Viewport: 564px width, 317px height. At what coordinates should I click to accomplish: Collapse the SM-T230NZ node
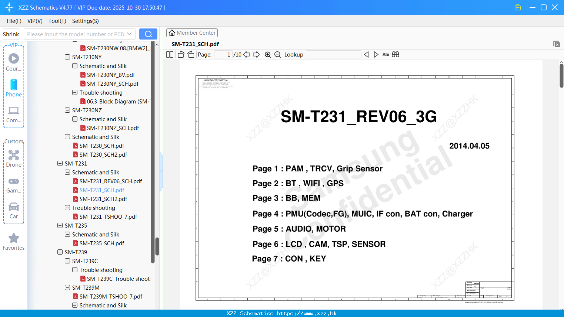[67, 110]
